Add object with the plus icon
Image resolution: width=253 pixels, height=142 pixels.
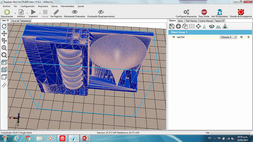coord(178,26)
